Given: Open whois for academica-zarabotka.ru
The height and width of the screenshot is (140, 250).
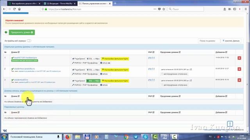Looking at the screenshot, I should pyautogui.click(x=105, y=74).
